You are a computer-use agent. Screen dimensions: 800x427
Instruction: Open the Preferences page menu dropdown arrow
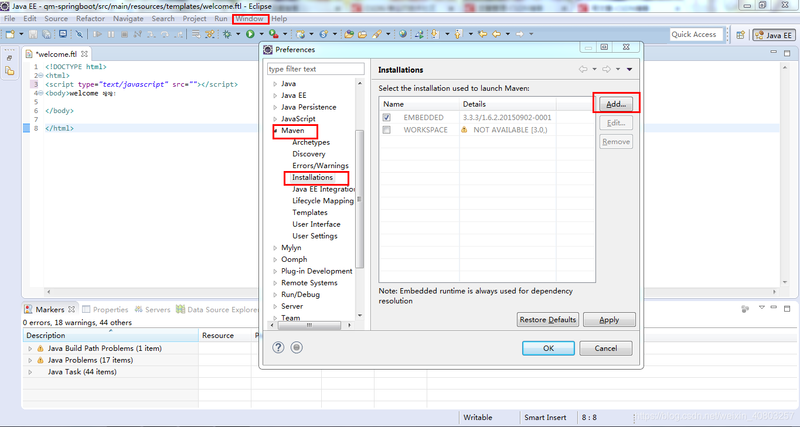629,69
